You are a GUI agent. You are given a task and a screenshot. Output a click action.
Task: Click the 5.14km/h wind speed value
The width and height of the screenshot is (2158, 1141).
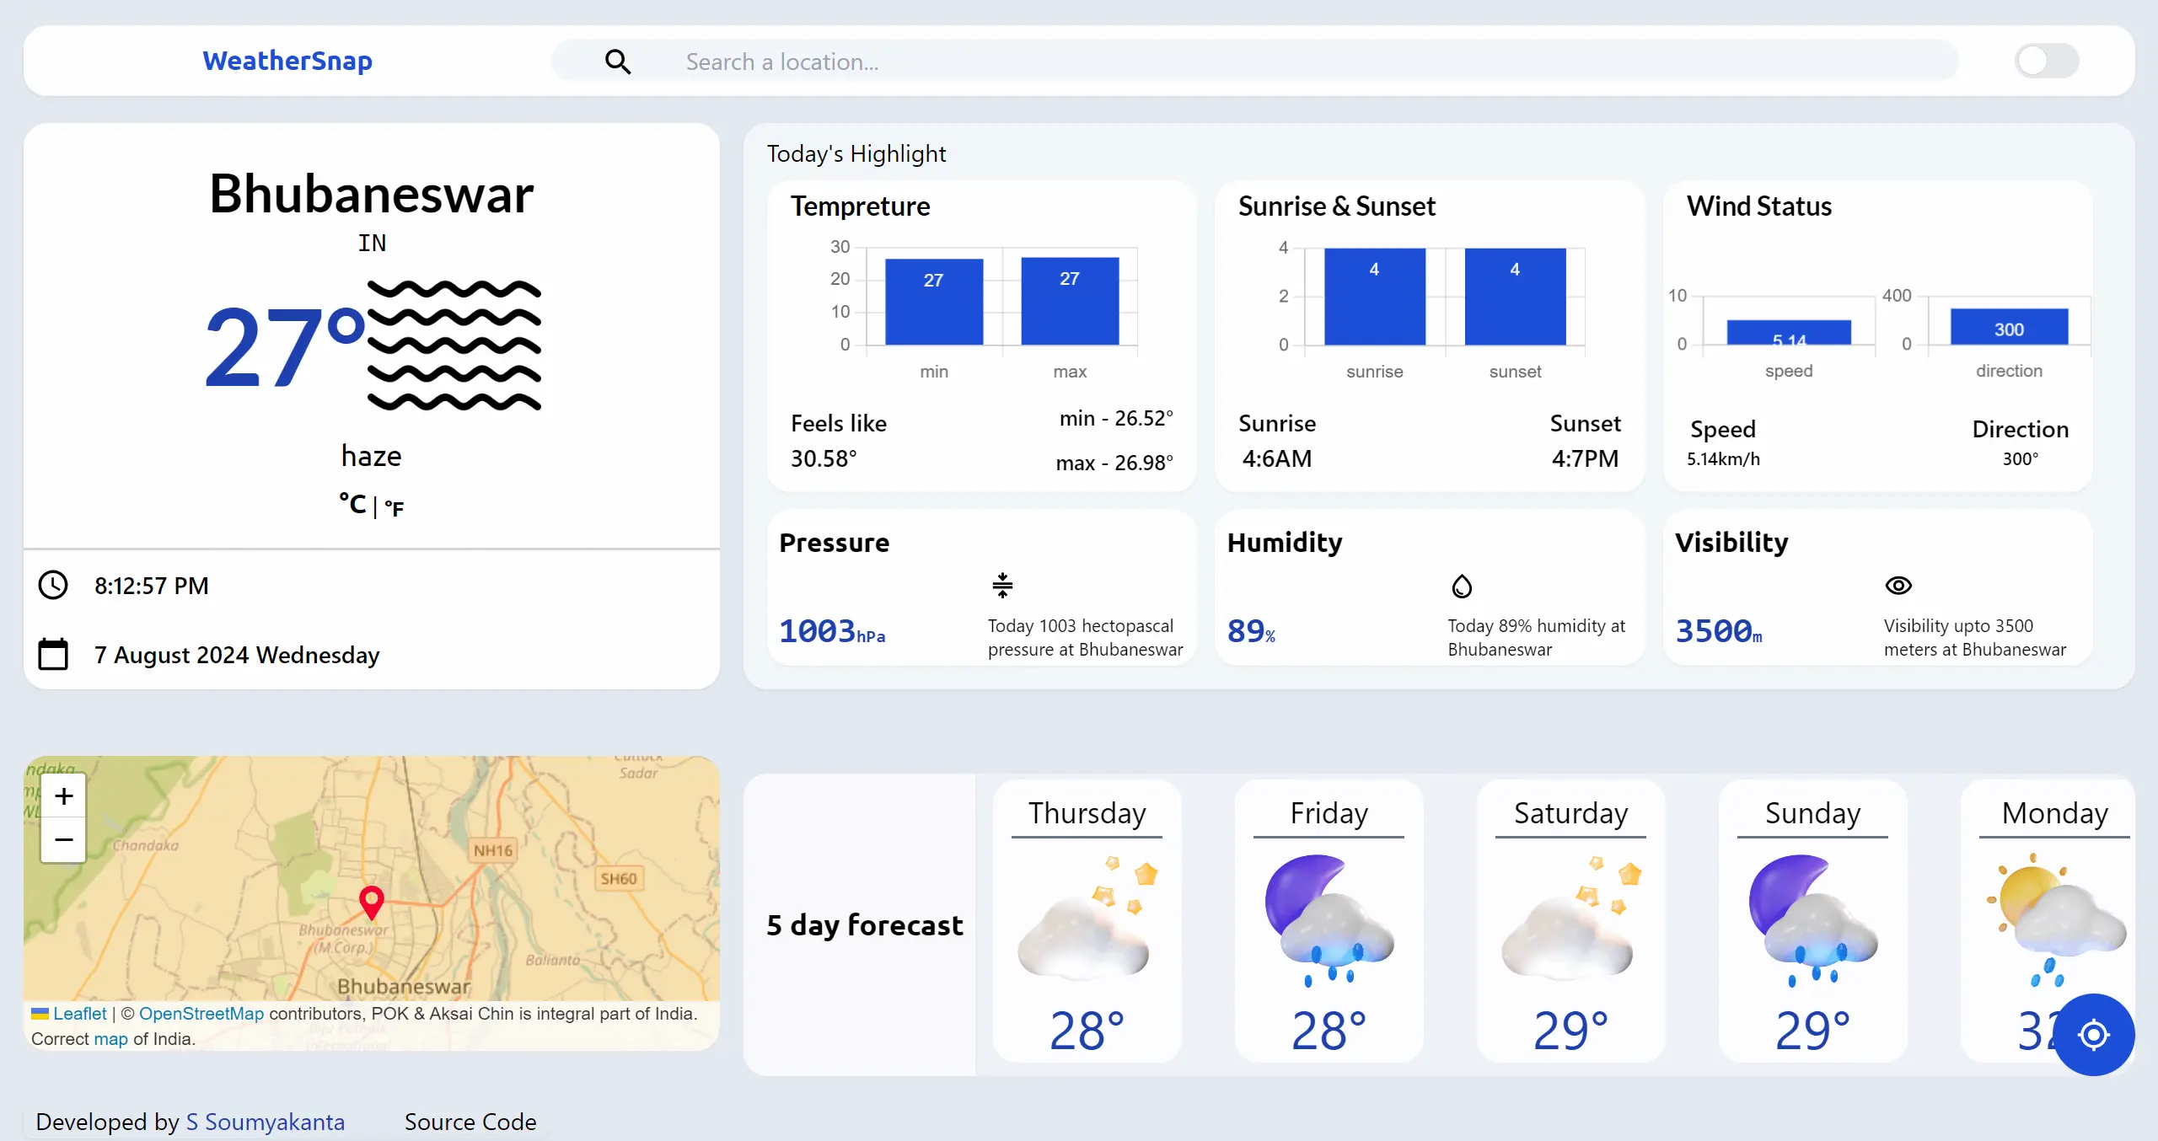coord(1723,459)
